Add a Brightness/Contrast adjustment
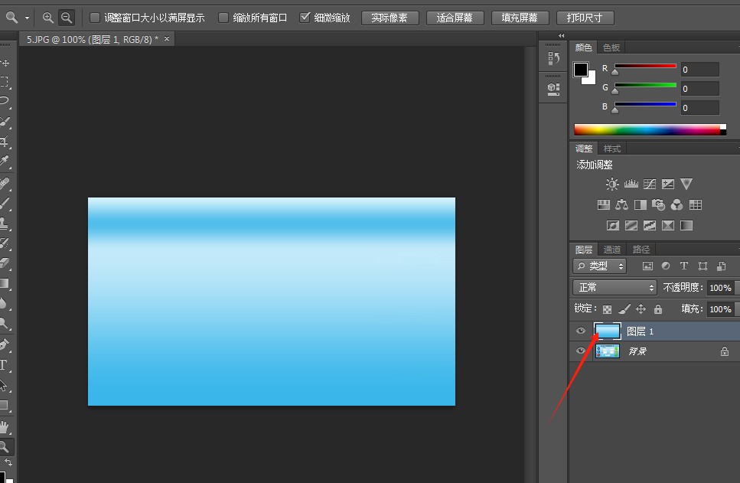The width and height of the screenshot is (740, 483). [612, 184]
